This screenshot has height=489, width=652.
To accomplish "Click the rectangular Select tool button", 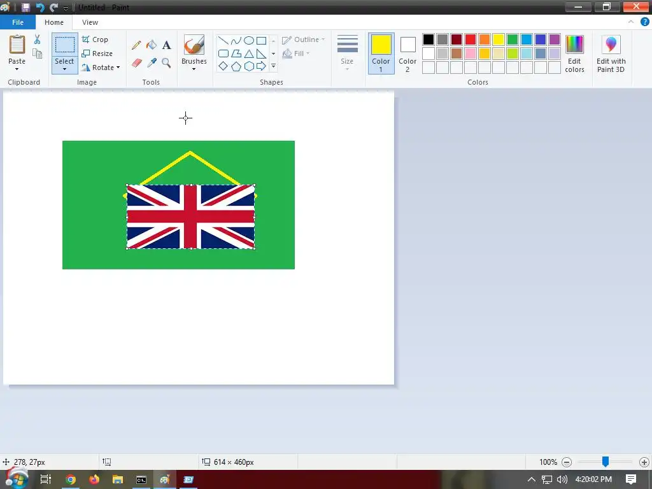I will pyautogui.click(x=65, y=45).
